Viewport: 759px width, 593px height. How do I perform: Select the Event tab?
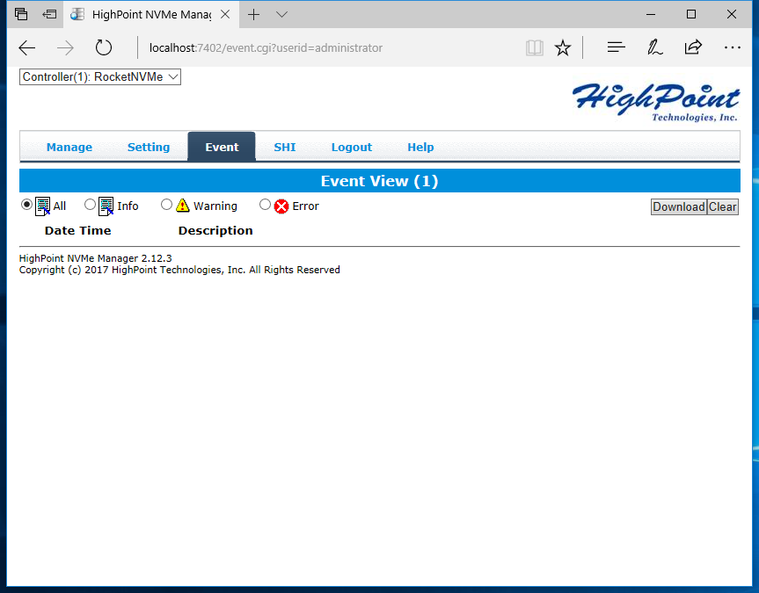pyautogui.click(x=222, y=147)
